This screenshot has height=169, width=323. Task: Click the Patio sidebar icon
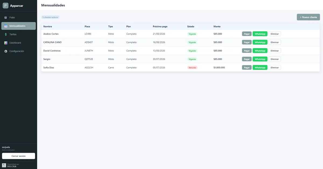click(x=6, y=17)
